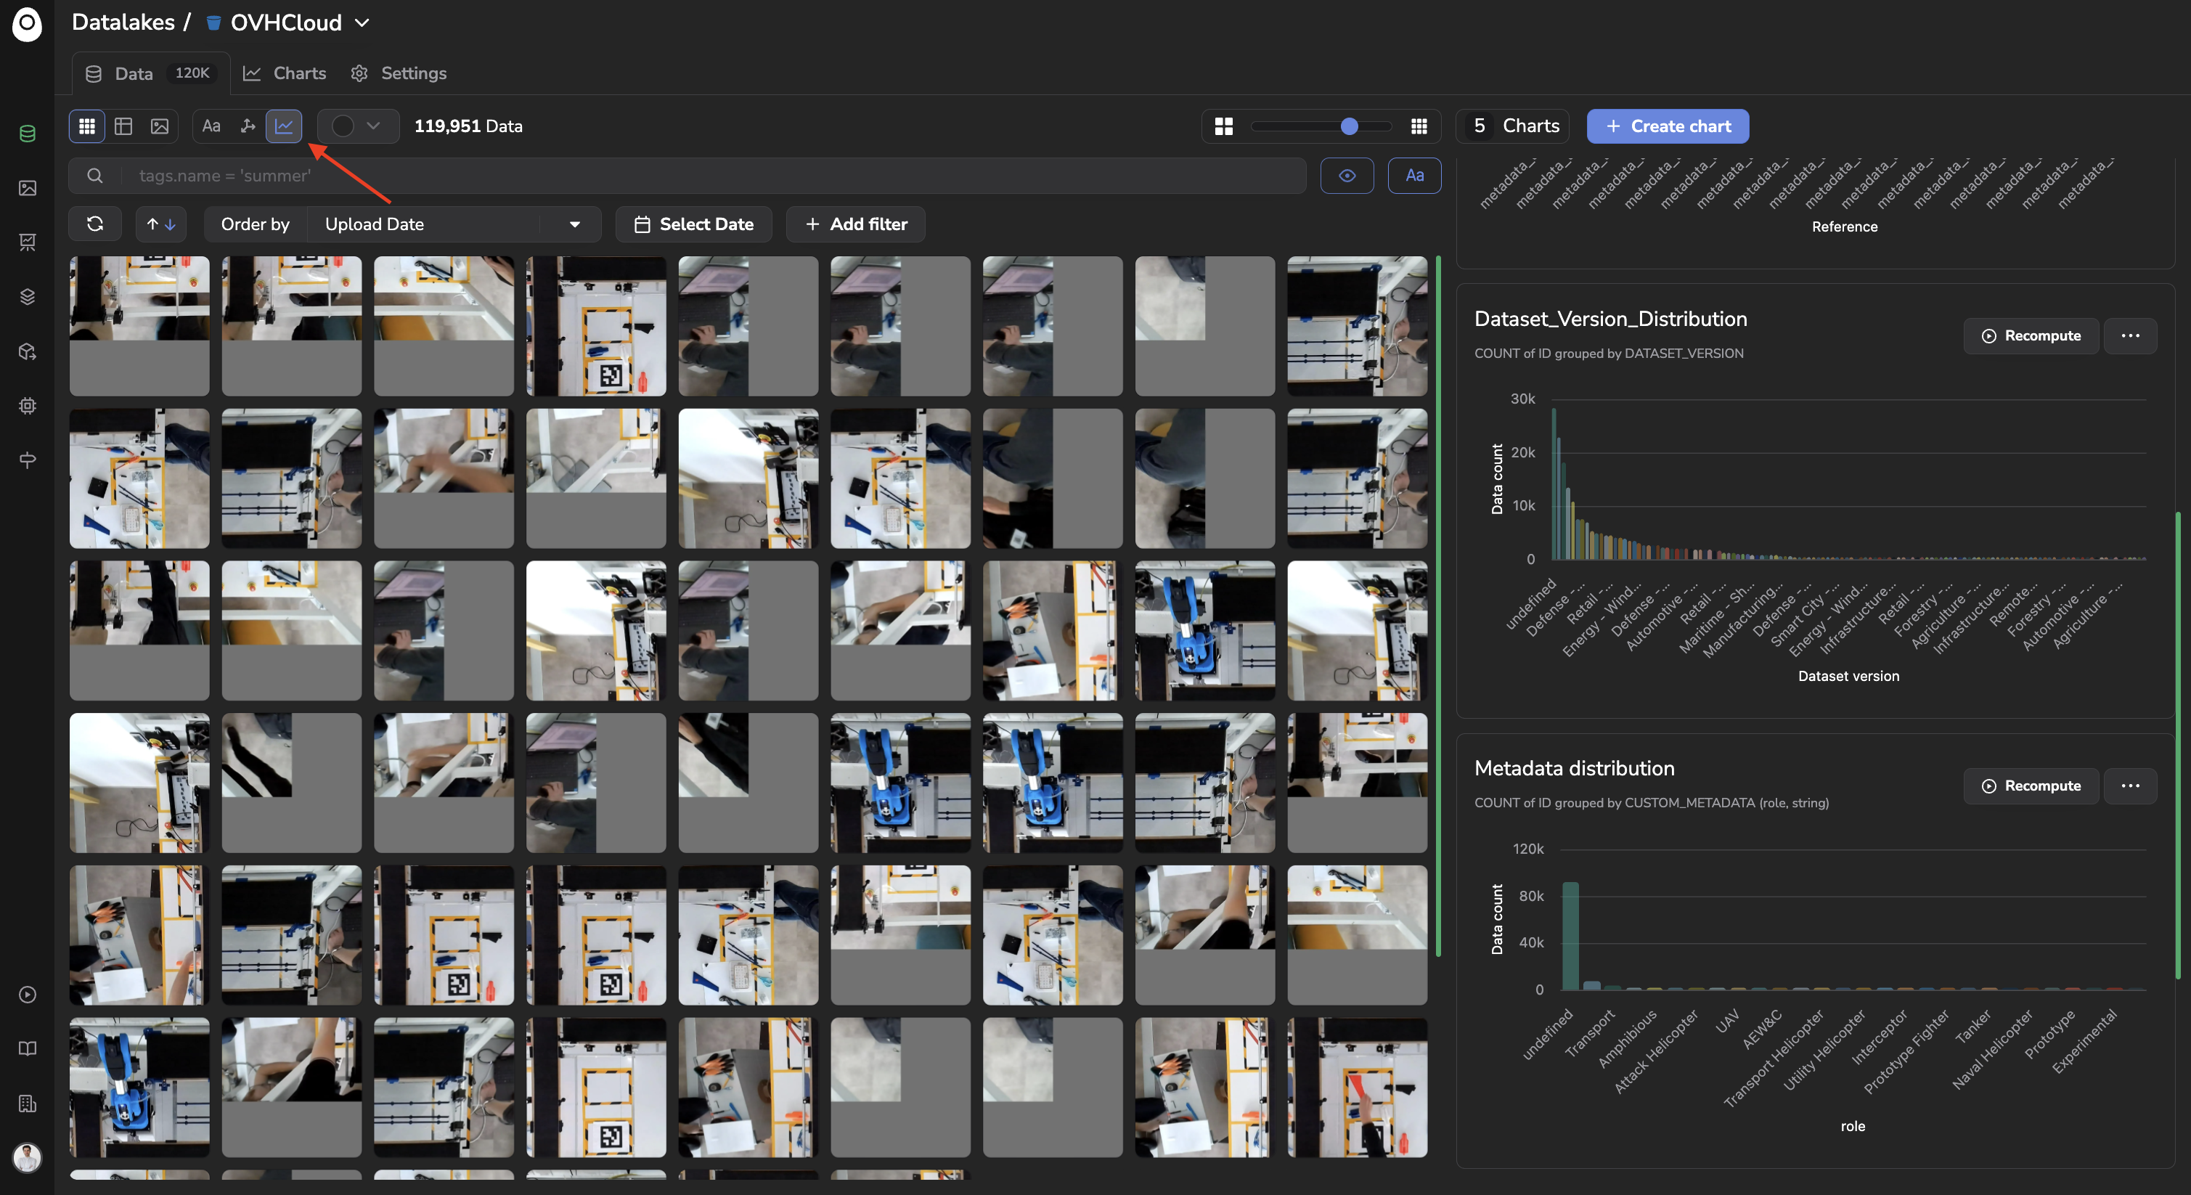Viewport: 2191px width, 1195px height.
Task: Click the 'role' axis label
Action: pos(1853,1126)
